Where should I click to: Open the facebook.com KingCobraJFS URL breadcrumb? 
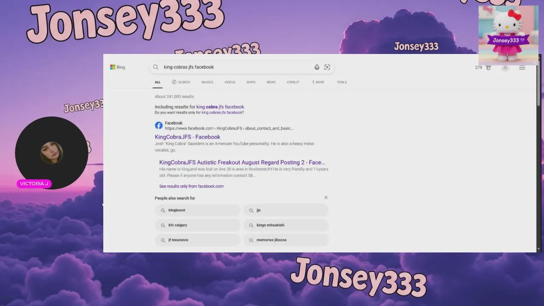pos(229,128)
